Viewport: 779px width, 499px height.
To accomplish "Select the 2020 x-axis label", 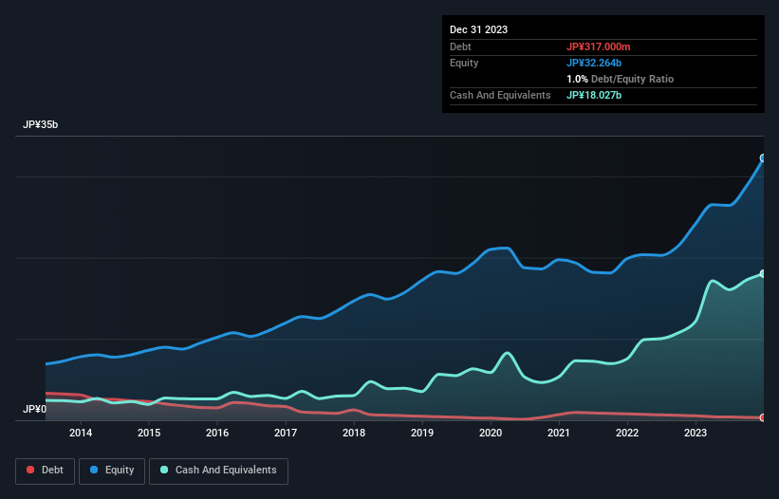I will (491, 434).
